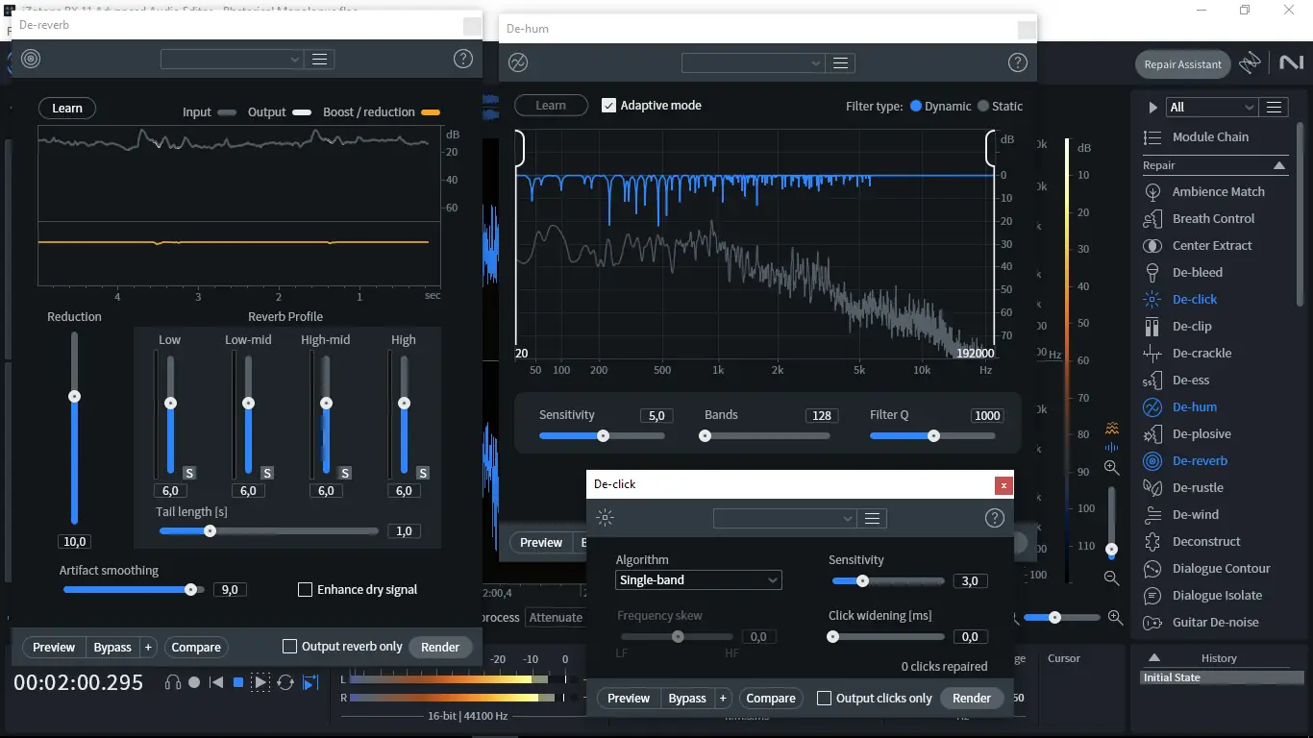Open the De-plosive module
The height and width of the screenshot is (738, 1313).
pyautogui.click(x=1188, y=433)
